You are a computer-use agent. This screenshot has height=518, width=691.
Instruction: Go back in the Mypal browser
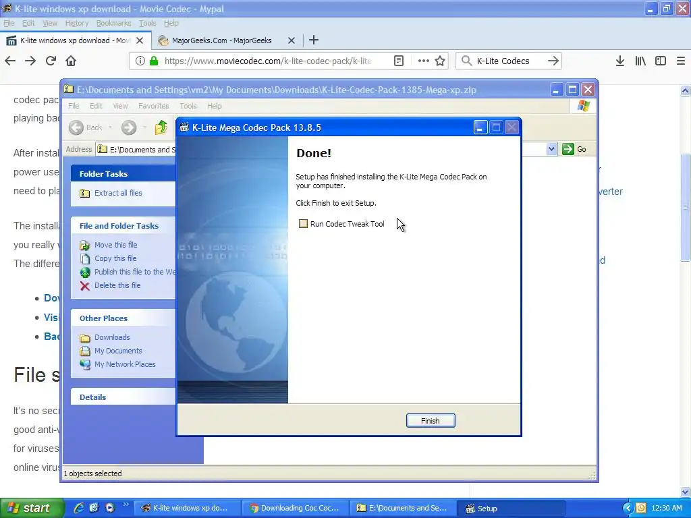point(10,61)
